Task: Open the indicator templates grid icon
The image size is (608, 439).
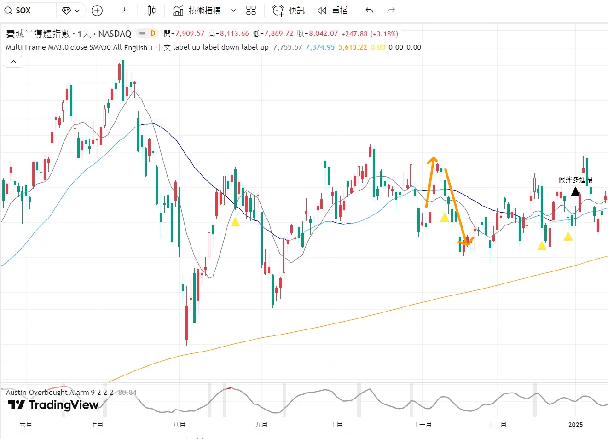Action: coord(251,11)
